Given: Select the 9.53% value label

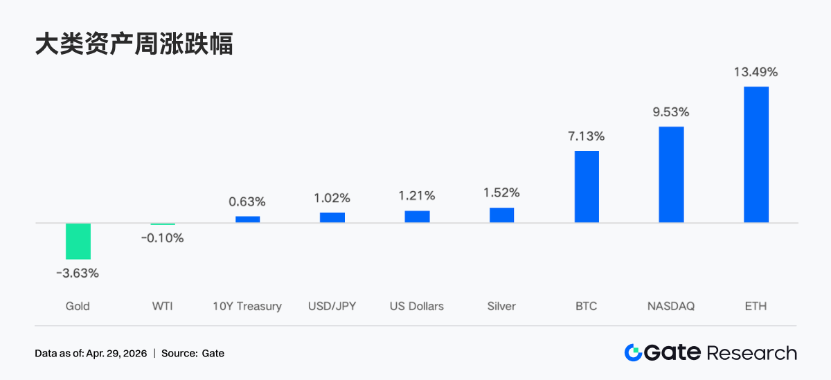Looking at the screenshot, I should pyautogui.click(x=671, y=112).
